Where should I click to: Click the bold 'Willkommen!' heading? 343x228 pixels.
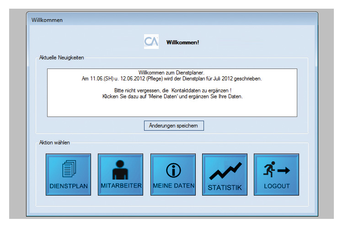pyautogui.click(x=182, y=42)
